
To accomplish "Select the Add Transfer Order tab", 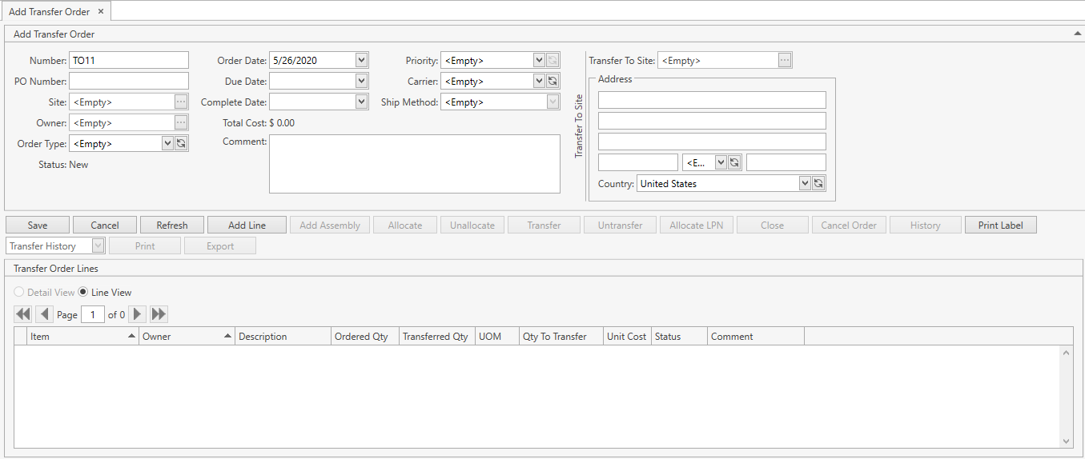I will 49,12.
